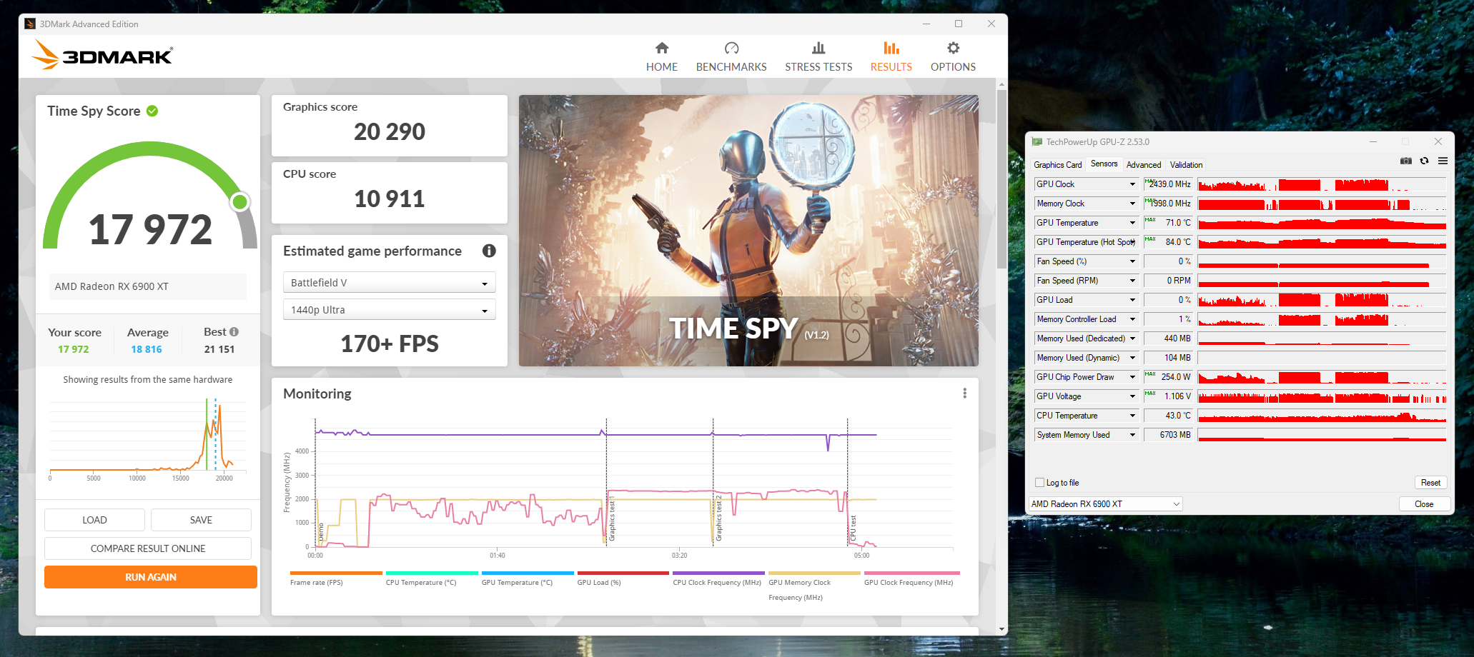Click the Average score value 18 816

point(147,349)
